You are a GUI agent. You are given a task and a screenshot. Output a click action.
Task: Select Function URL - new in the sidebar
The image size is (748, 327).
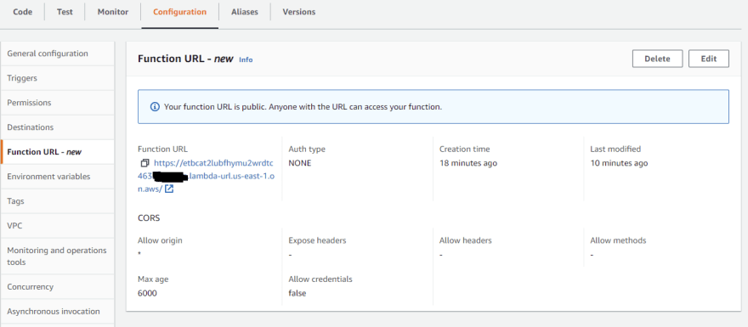tap(57, 152)
